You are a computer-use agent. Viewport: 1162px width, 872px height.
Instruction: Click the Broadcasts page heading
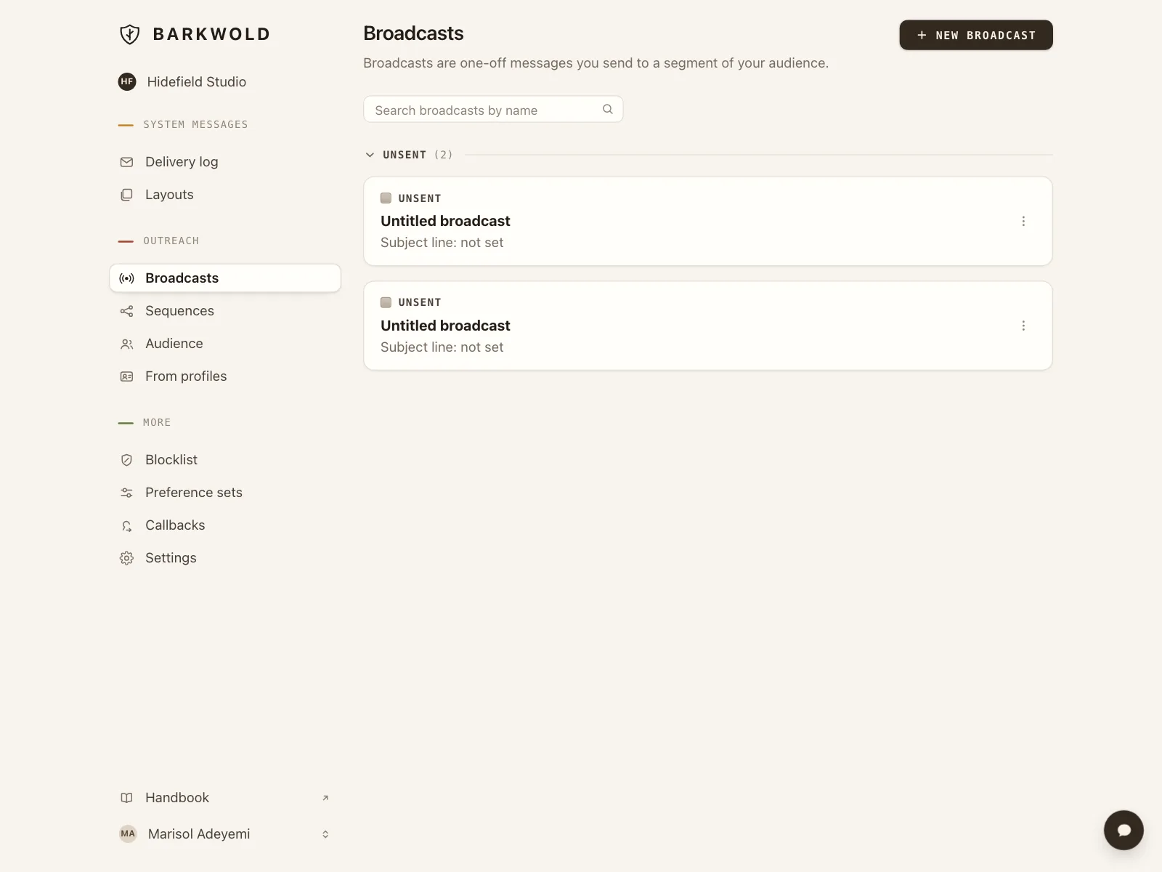click(x=413, y=33)
